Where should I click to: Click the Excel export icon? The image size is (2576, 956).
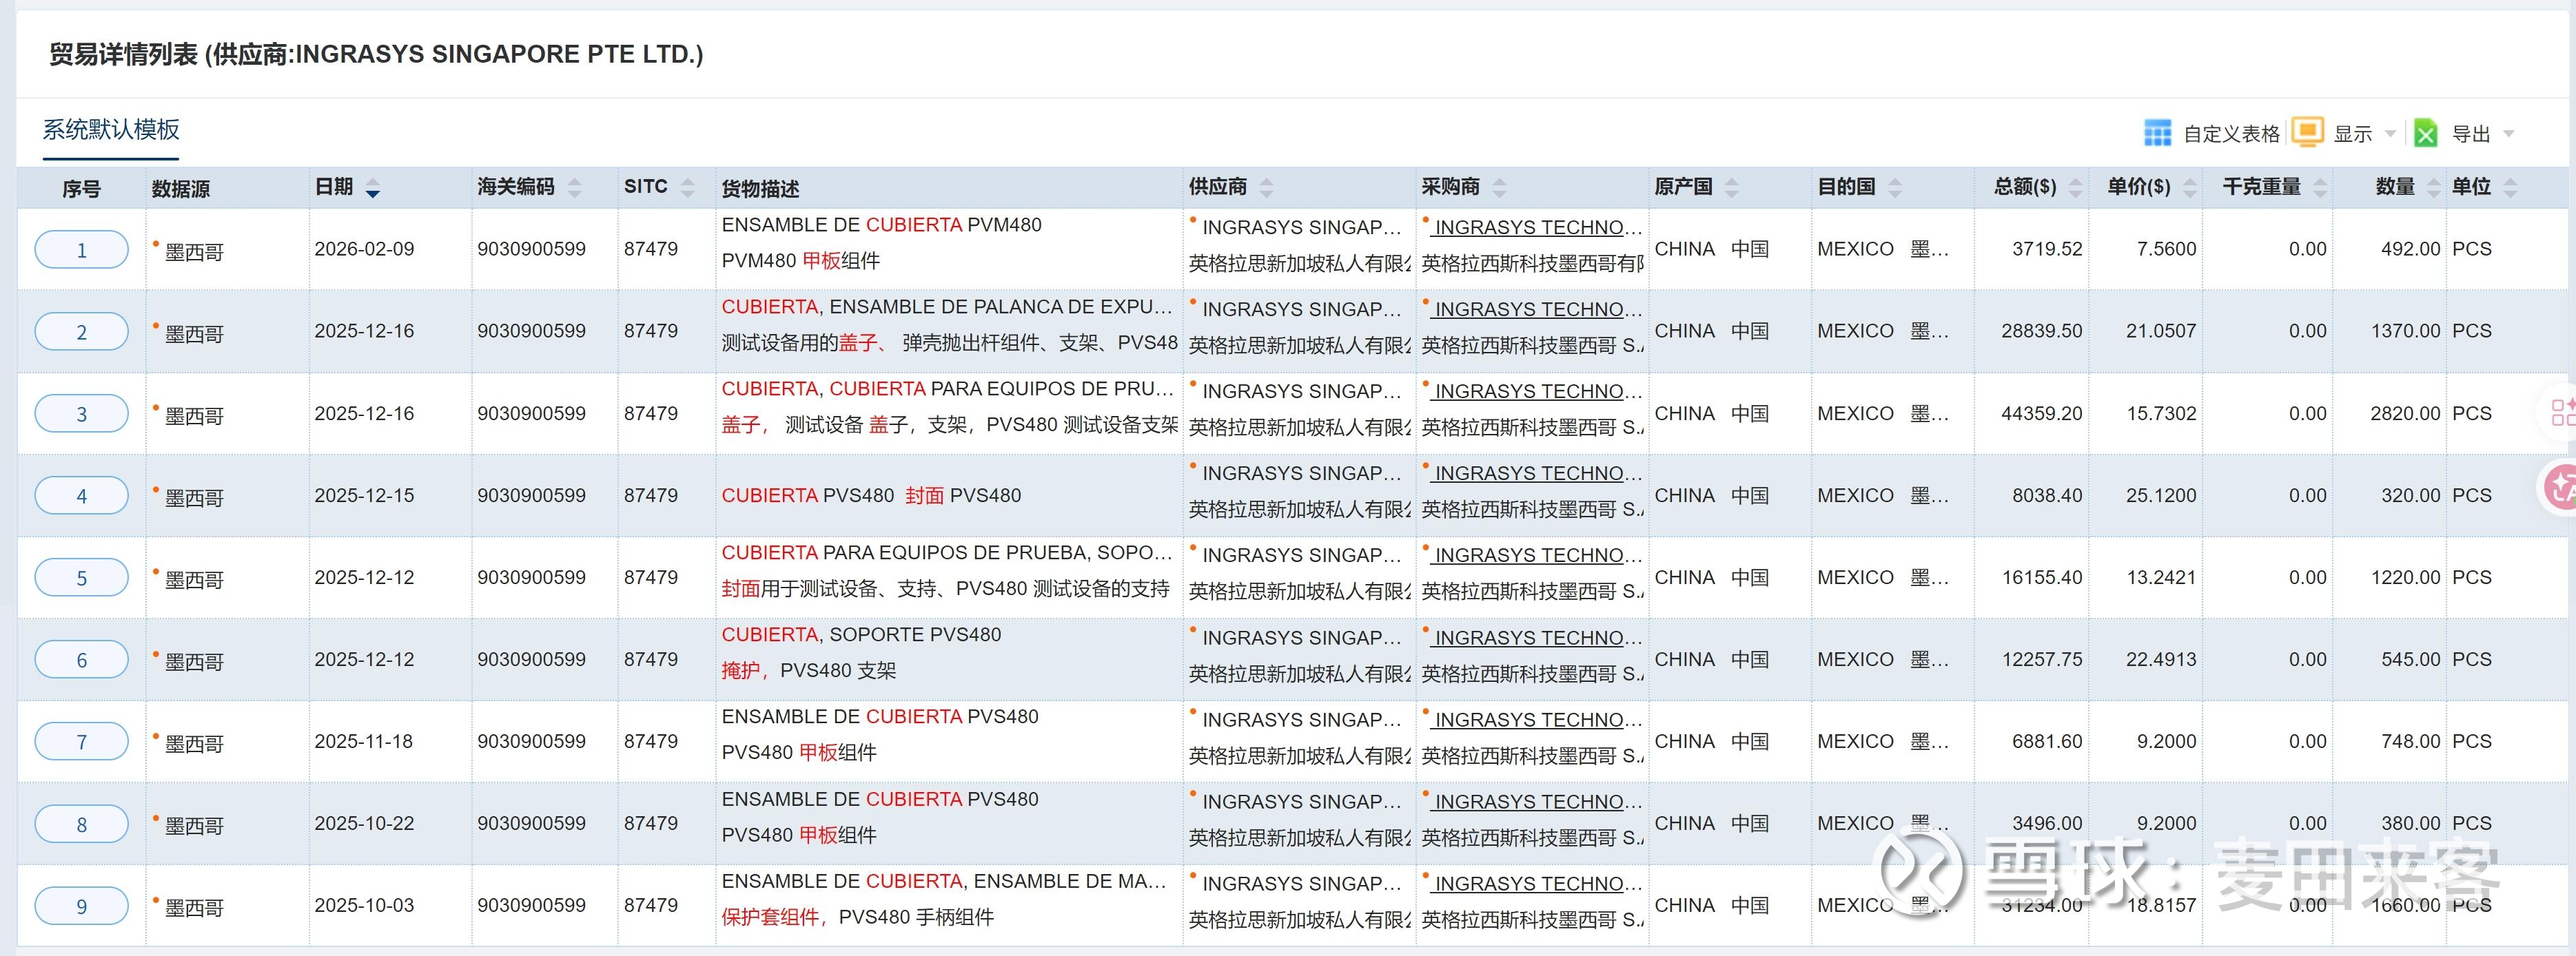2425,133
